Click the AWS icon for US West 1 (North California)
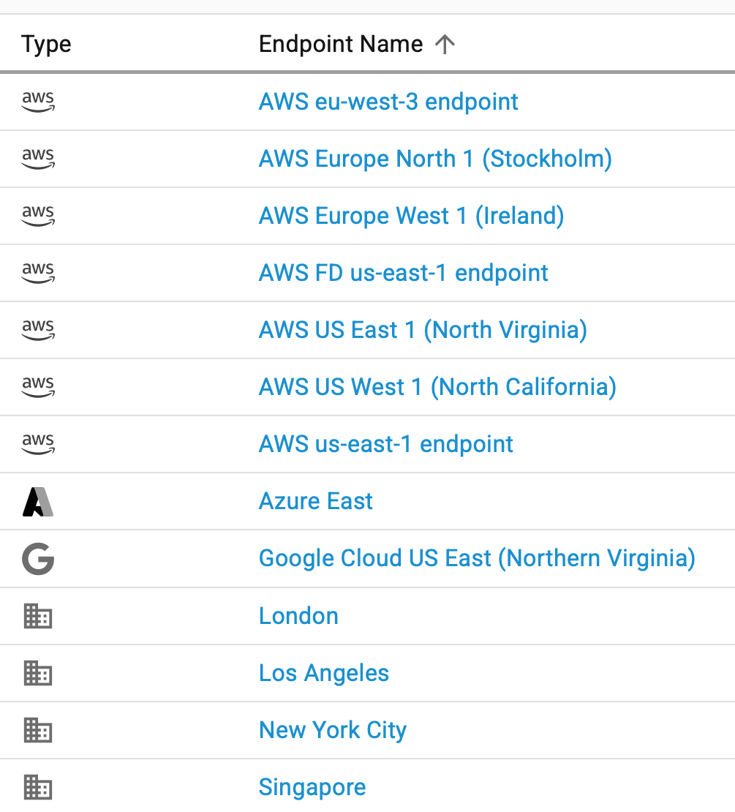The width and height of the screenshot is (735, 812). pyautogui.click(x=38, y=387)
